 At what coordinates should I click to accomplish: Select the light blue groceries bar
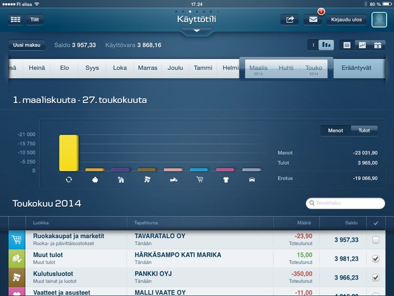point(199,170)
